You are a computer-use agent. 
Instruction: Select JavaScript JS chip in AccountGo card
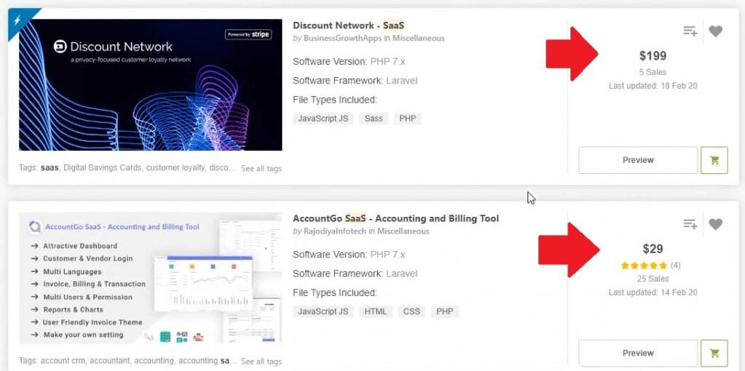point(323,311)
